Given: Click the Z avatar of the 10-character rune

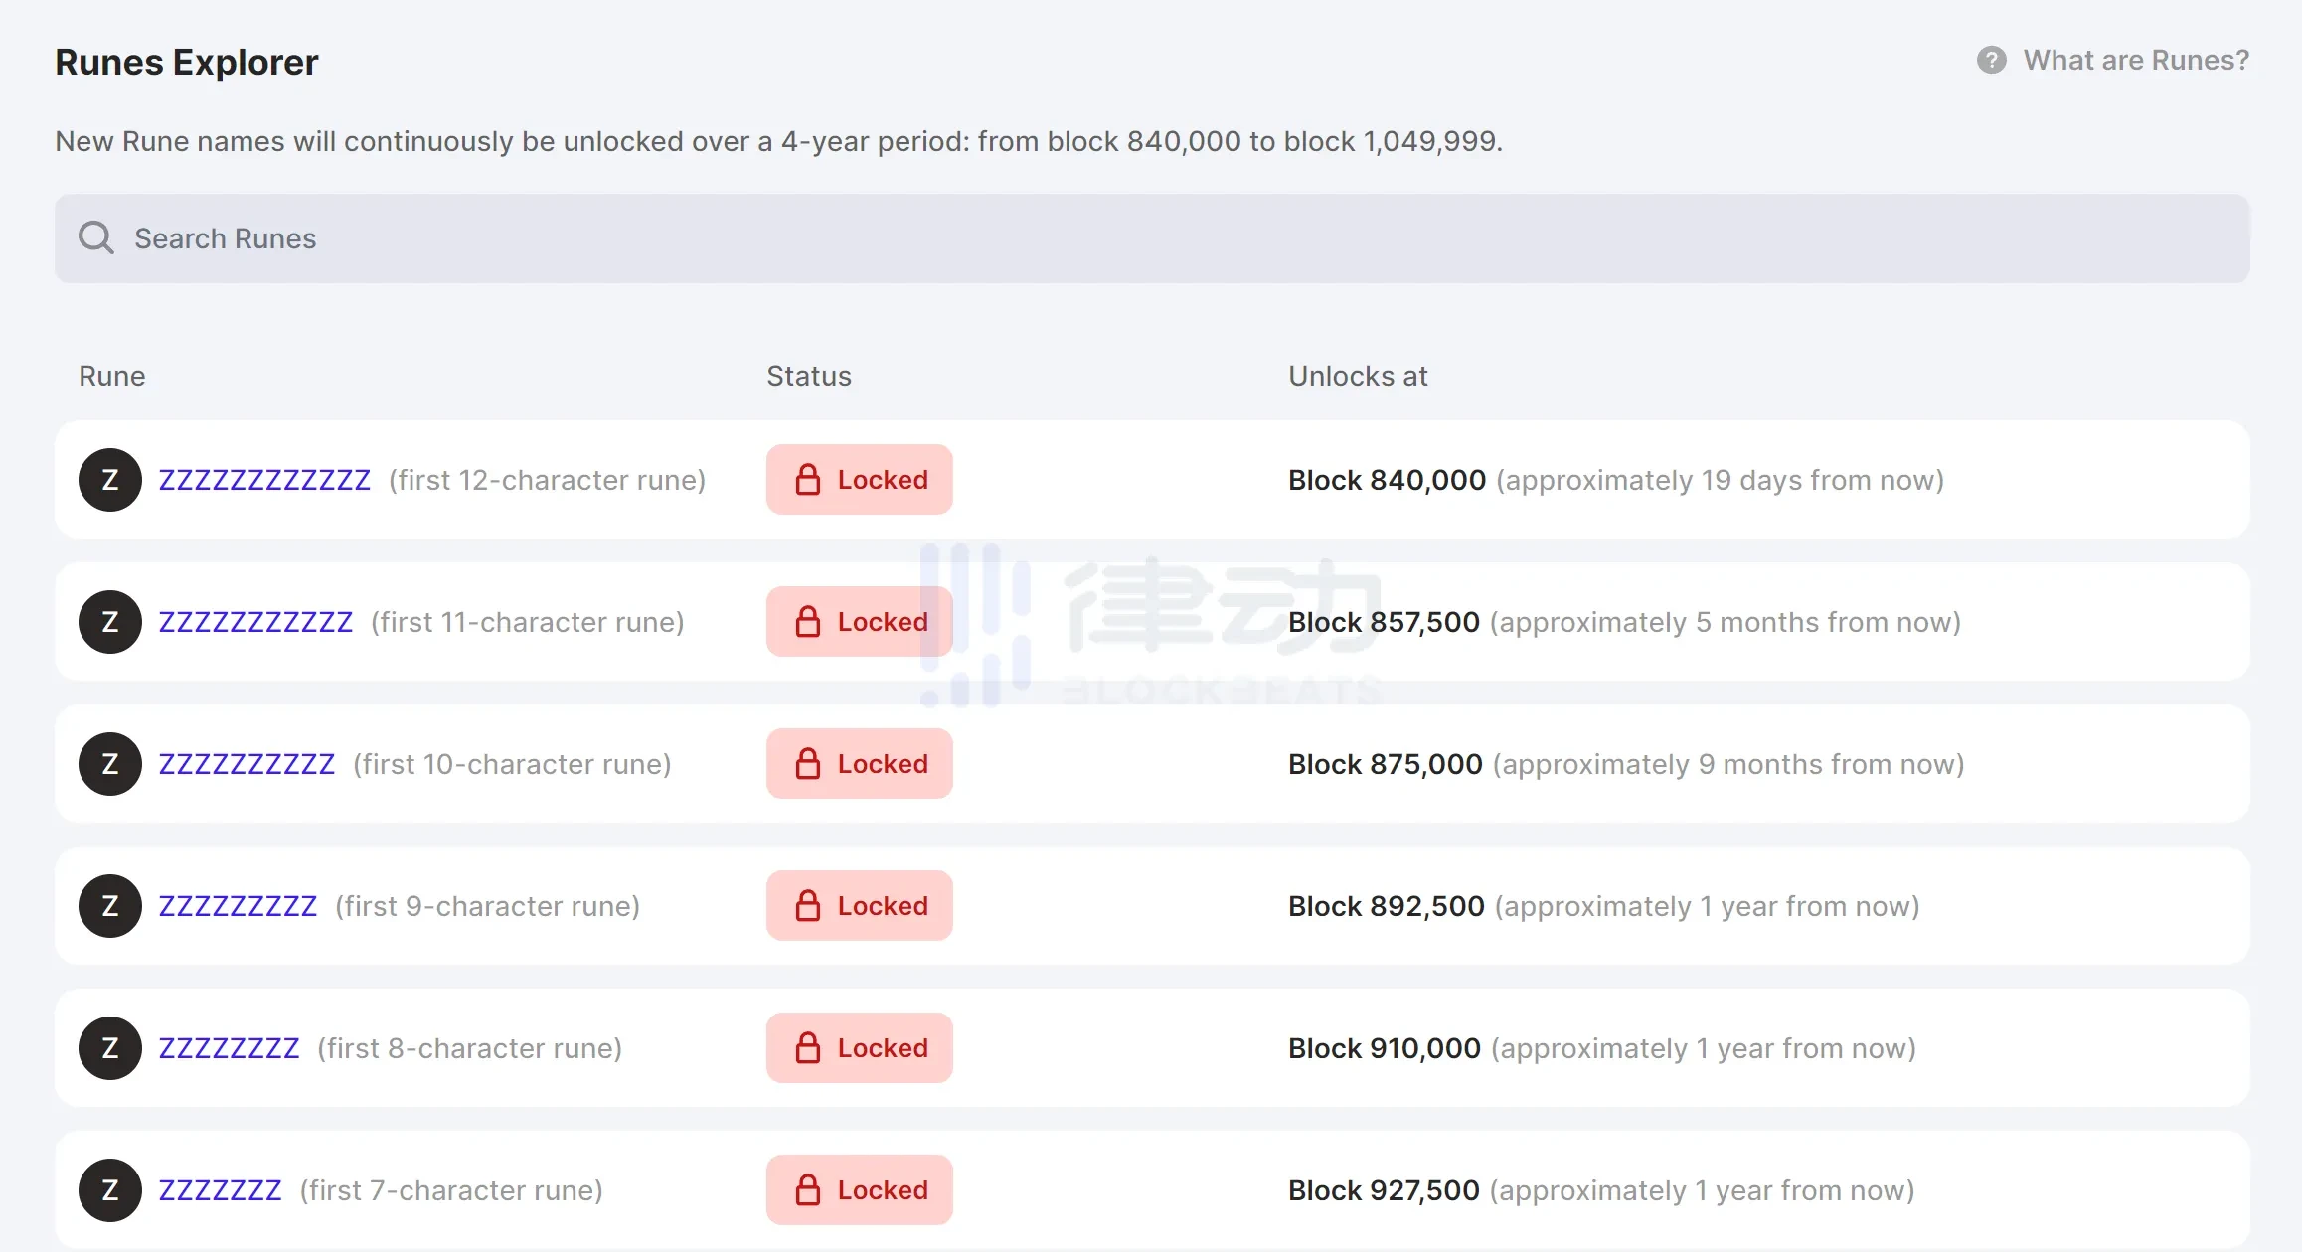Looking at the screenshot, I should click(110, 764).
